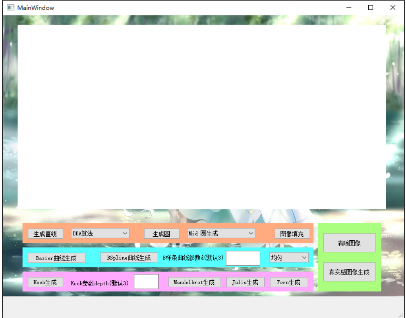Click the Julia生成 button
This screenshot has width=406, height=318.
245,282
